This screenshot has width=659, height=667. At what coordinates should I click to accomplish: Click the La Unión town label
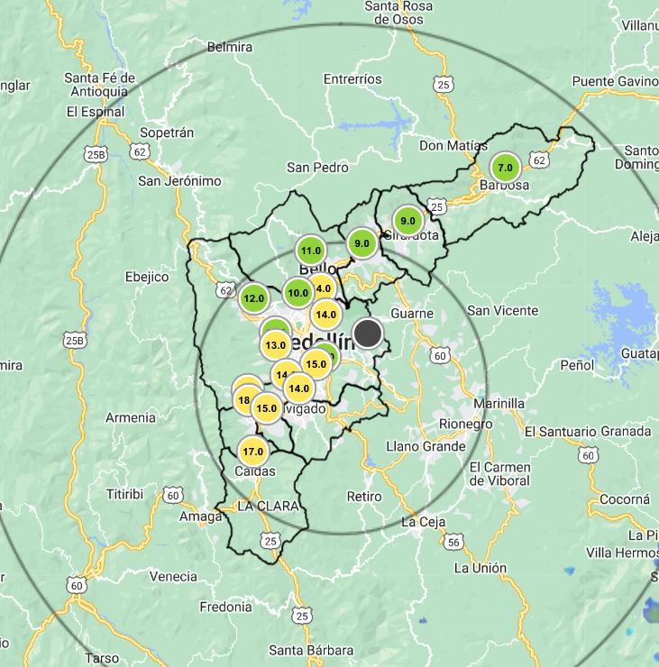click(x=481, y=569)
